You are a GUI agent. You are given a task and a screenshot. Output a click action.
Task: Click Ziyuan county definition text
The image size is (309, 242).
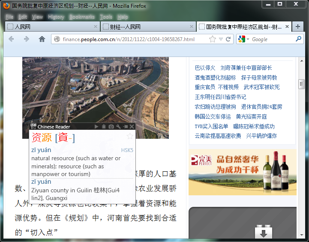[75, 194]
